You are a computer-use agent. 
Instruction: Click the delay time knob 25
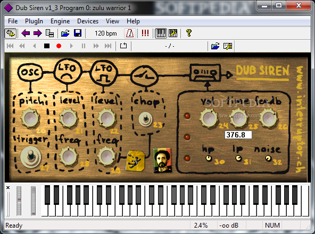coord(238,118)
